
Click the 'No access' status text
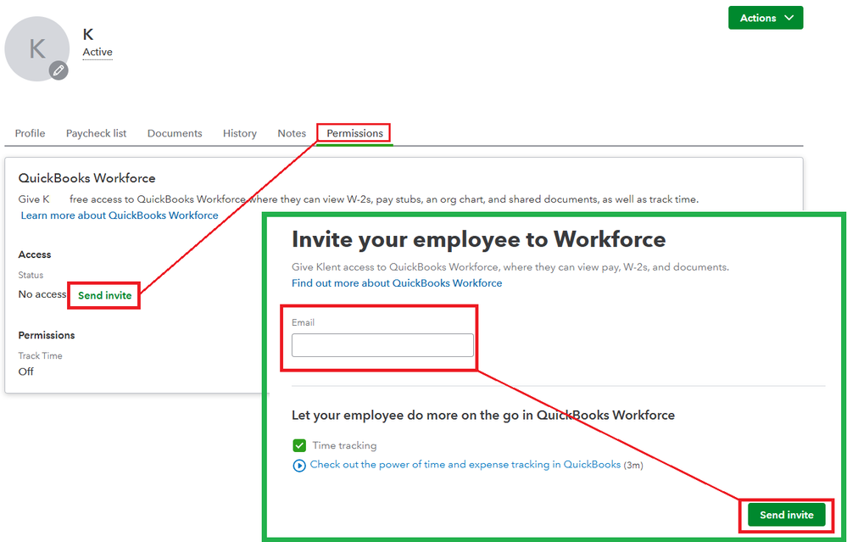(x=42, y=294)
